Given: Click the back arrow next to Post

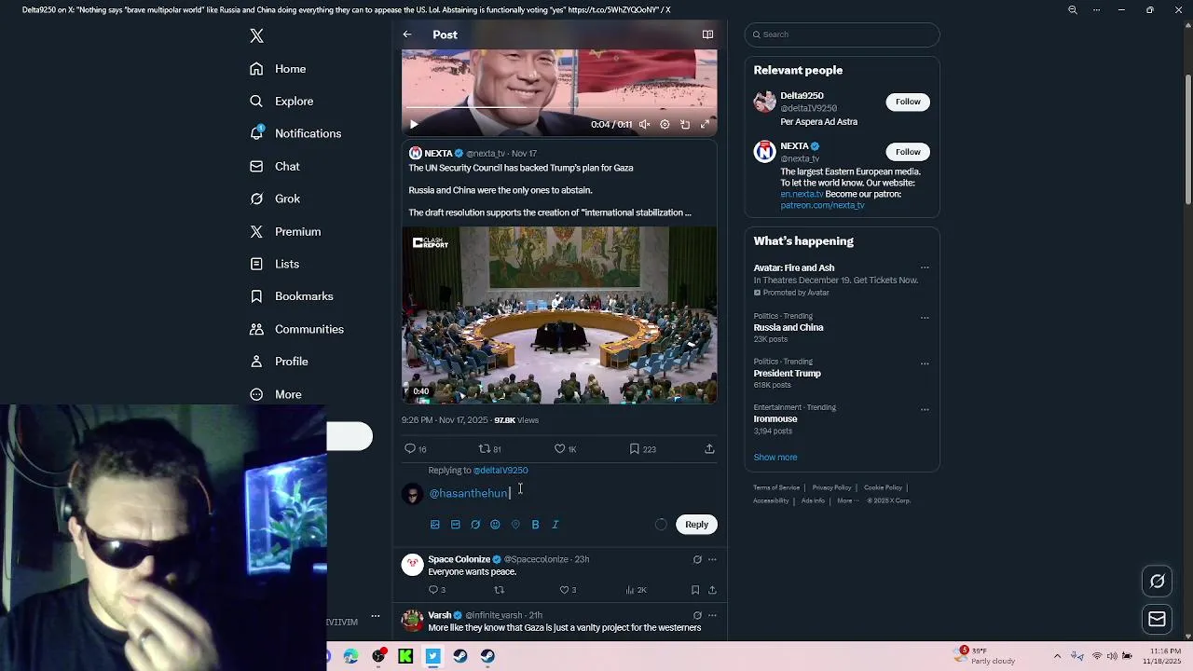Looking at the screenshot, I should (407, 34).
